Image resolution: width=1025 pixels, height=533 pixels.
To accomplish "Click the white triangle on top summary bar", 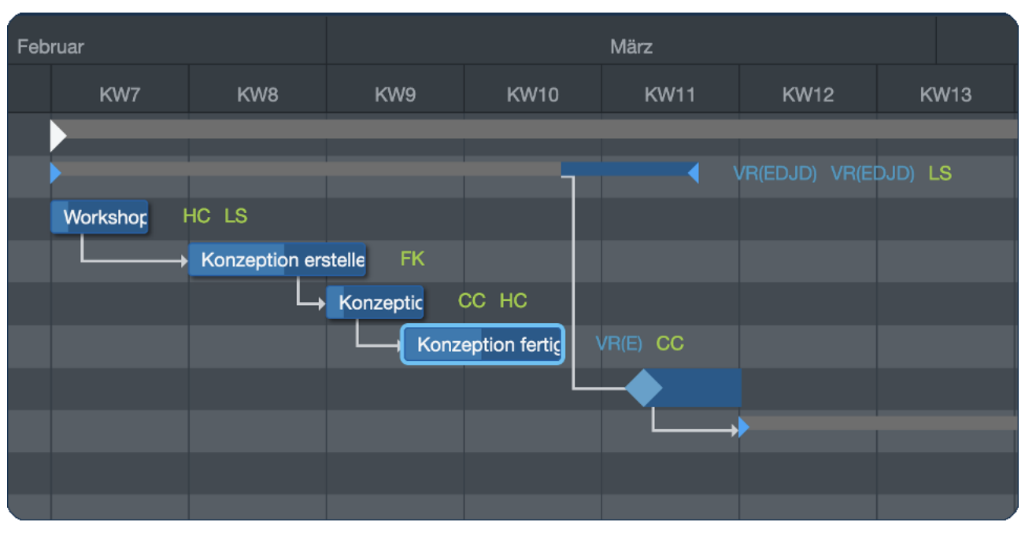I will [x=57, y=135].
